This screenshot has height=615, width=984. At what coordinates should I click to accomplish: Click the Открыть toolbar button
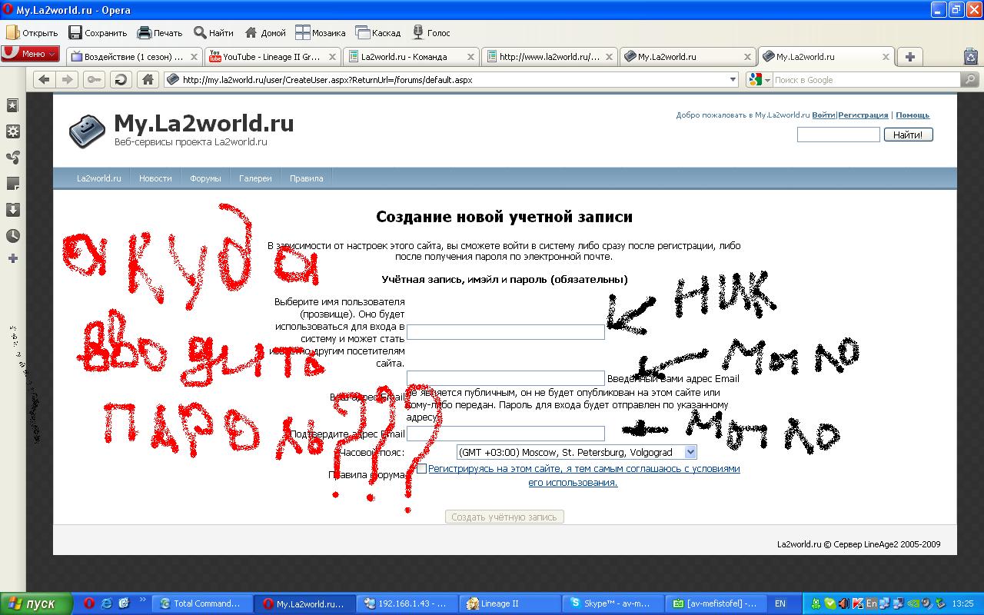[x=32, y=32]
